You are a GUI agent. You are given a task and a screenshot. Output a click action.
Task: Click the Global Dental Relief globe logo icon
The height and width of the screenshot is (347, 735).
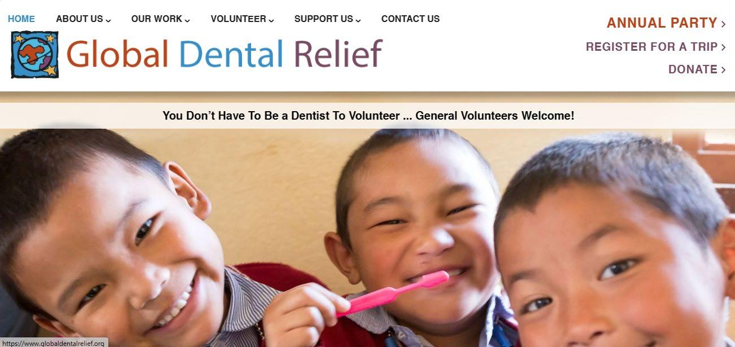pos(35,54)
